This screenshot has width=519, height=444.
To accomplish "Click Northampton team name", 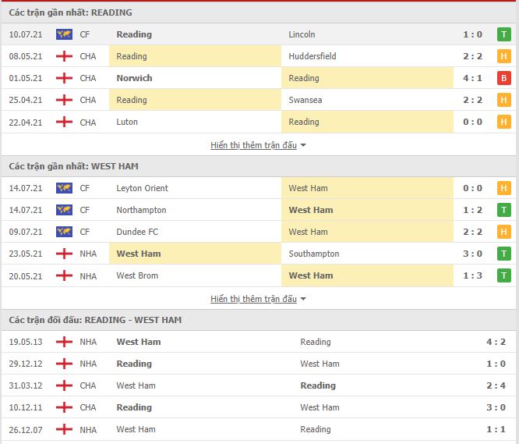I will pyautogui.click(x=141, y=210).
